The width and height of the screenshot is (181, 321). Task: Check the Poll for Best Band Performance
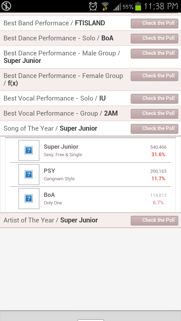point(154,23)
